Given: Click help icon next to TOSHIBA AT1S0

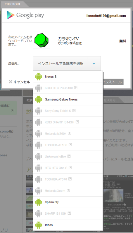Looking at the screenshot, I should tap(70, 145).
